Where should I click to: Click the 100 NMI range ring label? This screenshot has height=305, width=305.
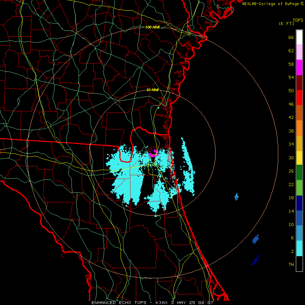tap(152, 27)
